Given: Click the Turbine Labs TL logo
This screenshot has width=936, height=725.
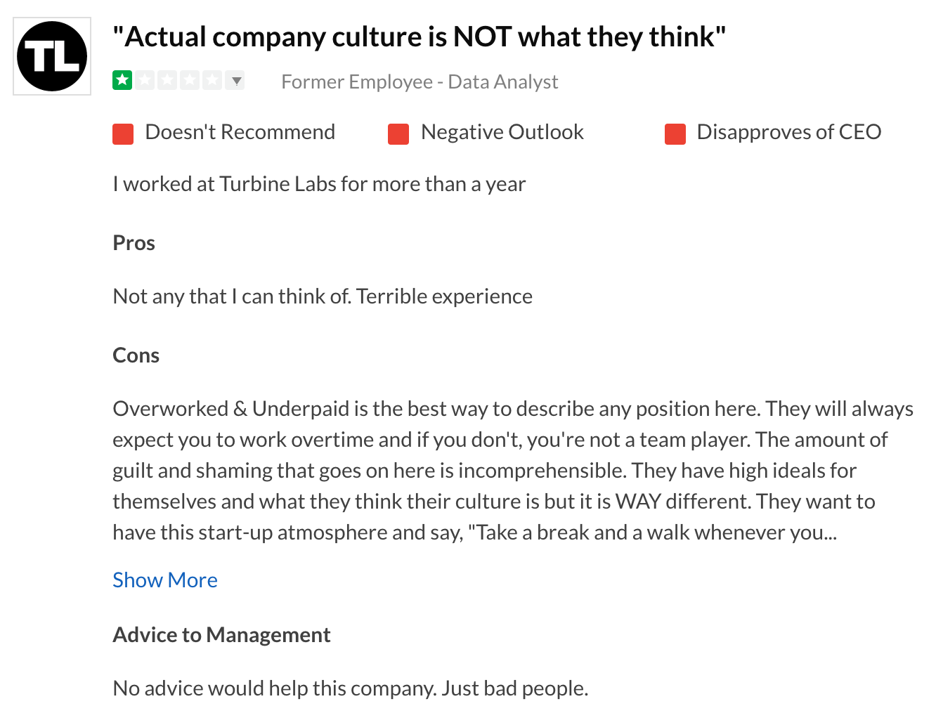Looking at the screenshot, I should [x=52, y=56].
